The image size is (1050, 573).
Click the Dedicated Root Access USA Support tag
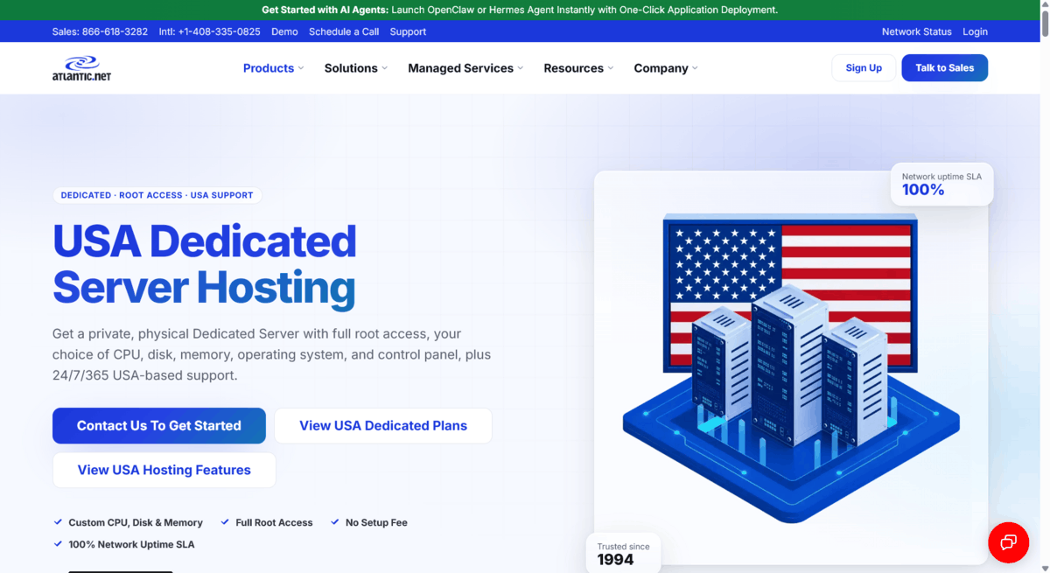point(157,195)
